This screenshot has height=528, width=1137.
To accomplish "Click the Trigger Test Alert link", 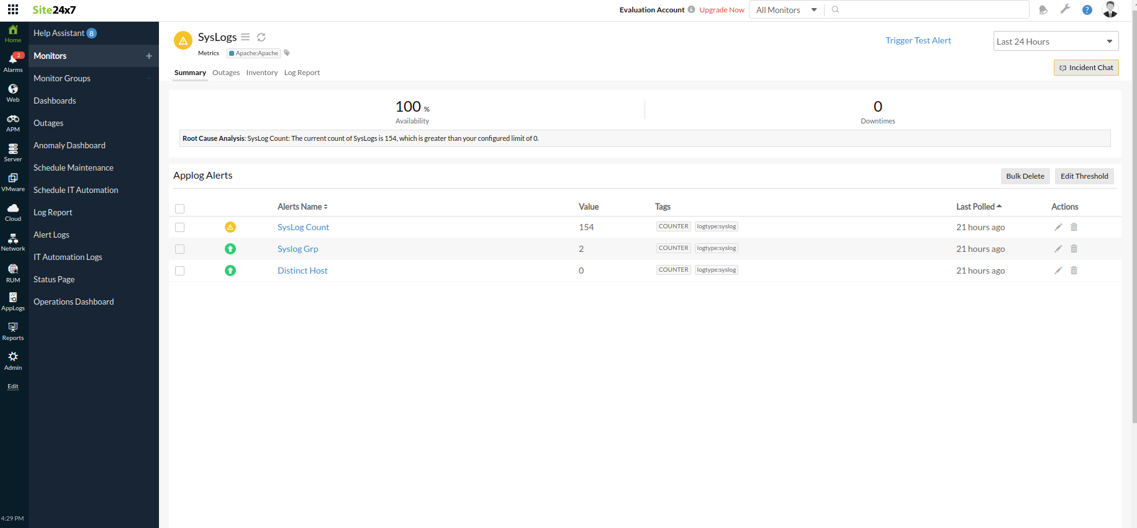I will point(918,40).
